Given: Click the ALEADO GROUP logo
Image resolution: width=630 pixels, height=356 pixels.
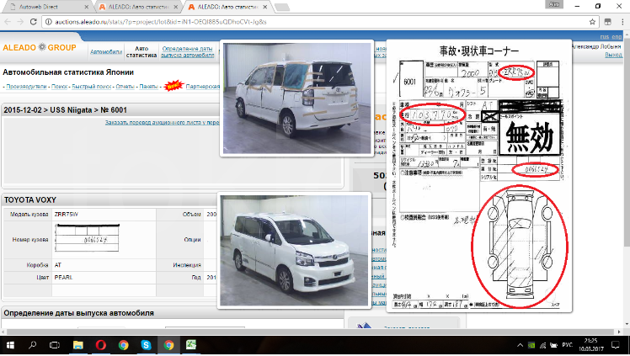Looking at the screenshot, I should pyautogui.click(x=40, y=47).
